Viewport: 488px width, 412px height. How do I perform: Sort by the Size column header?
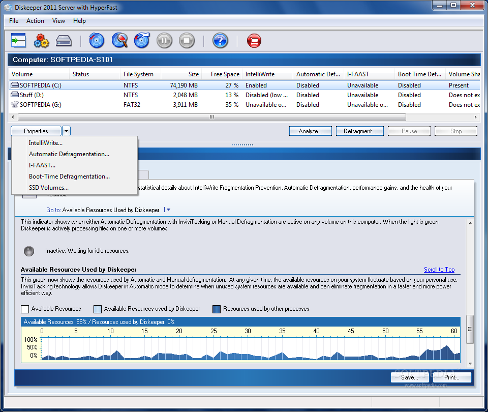click(x=181, y=74)
